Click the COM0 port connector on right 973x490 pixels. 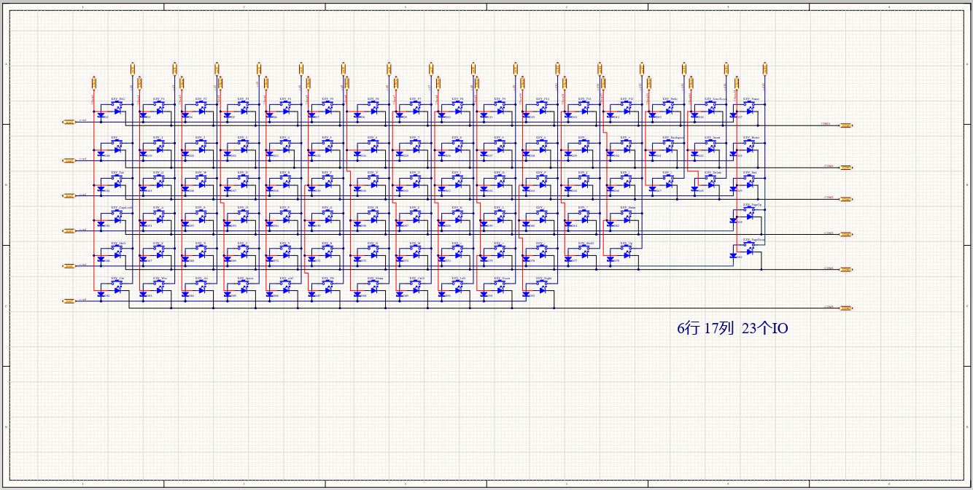tap(845, 125)
